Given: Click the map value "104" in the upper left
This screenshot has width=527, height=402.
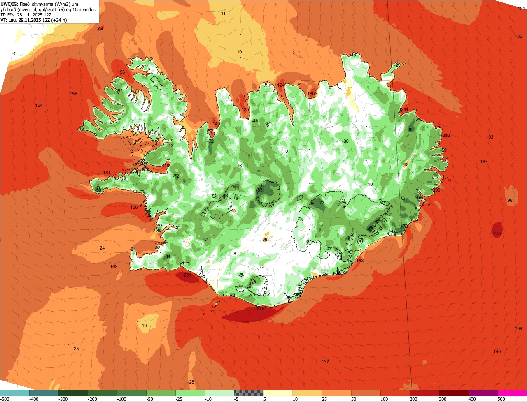Looking at the screenshot, I should click(99, 29).
